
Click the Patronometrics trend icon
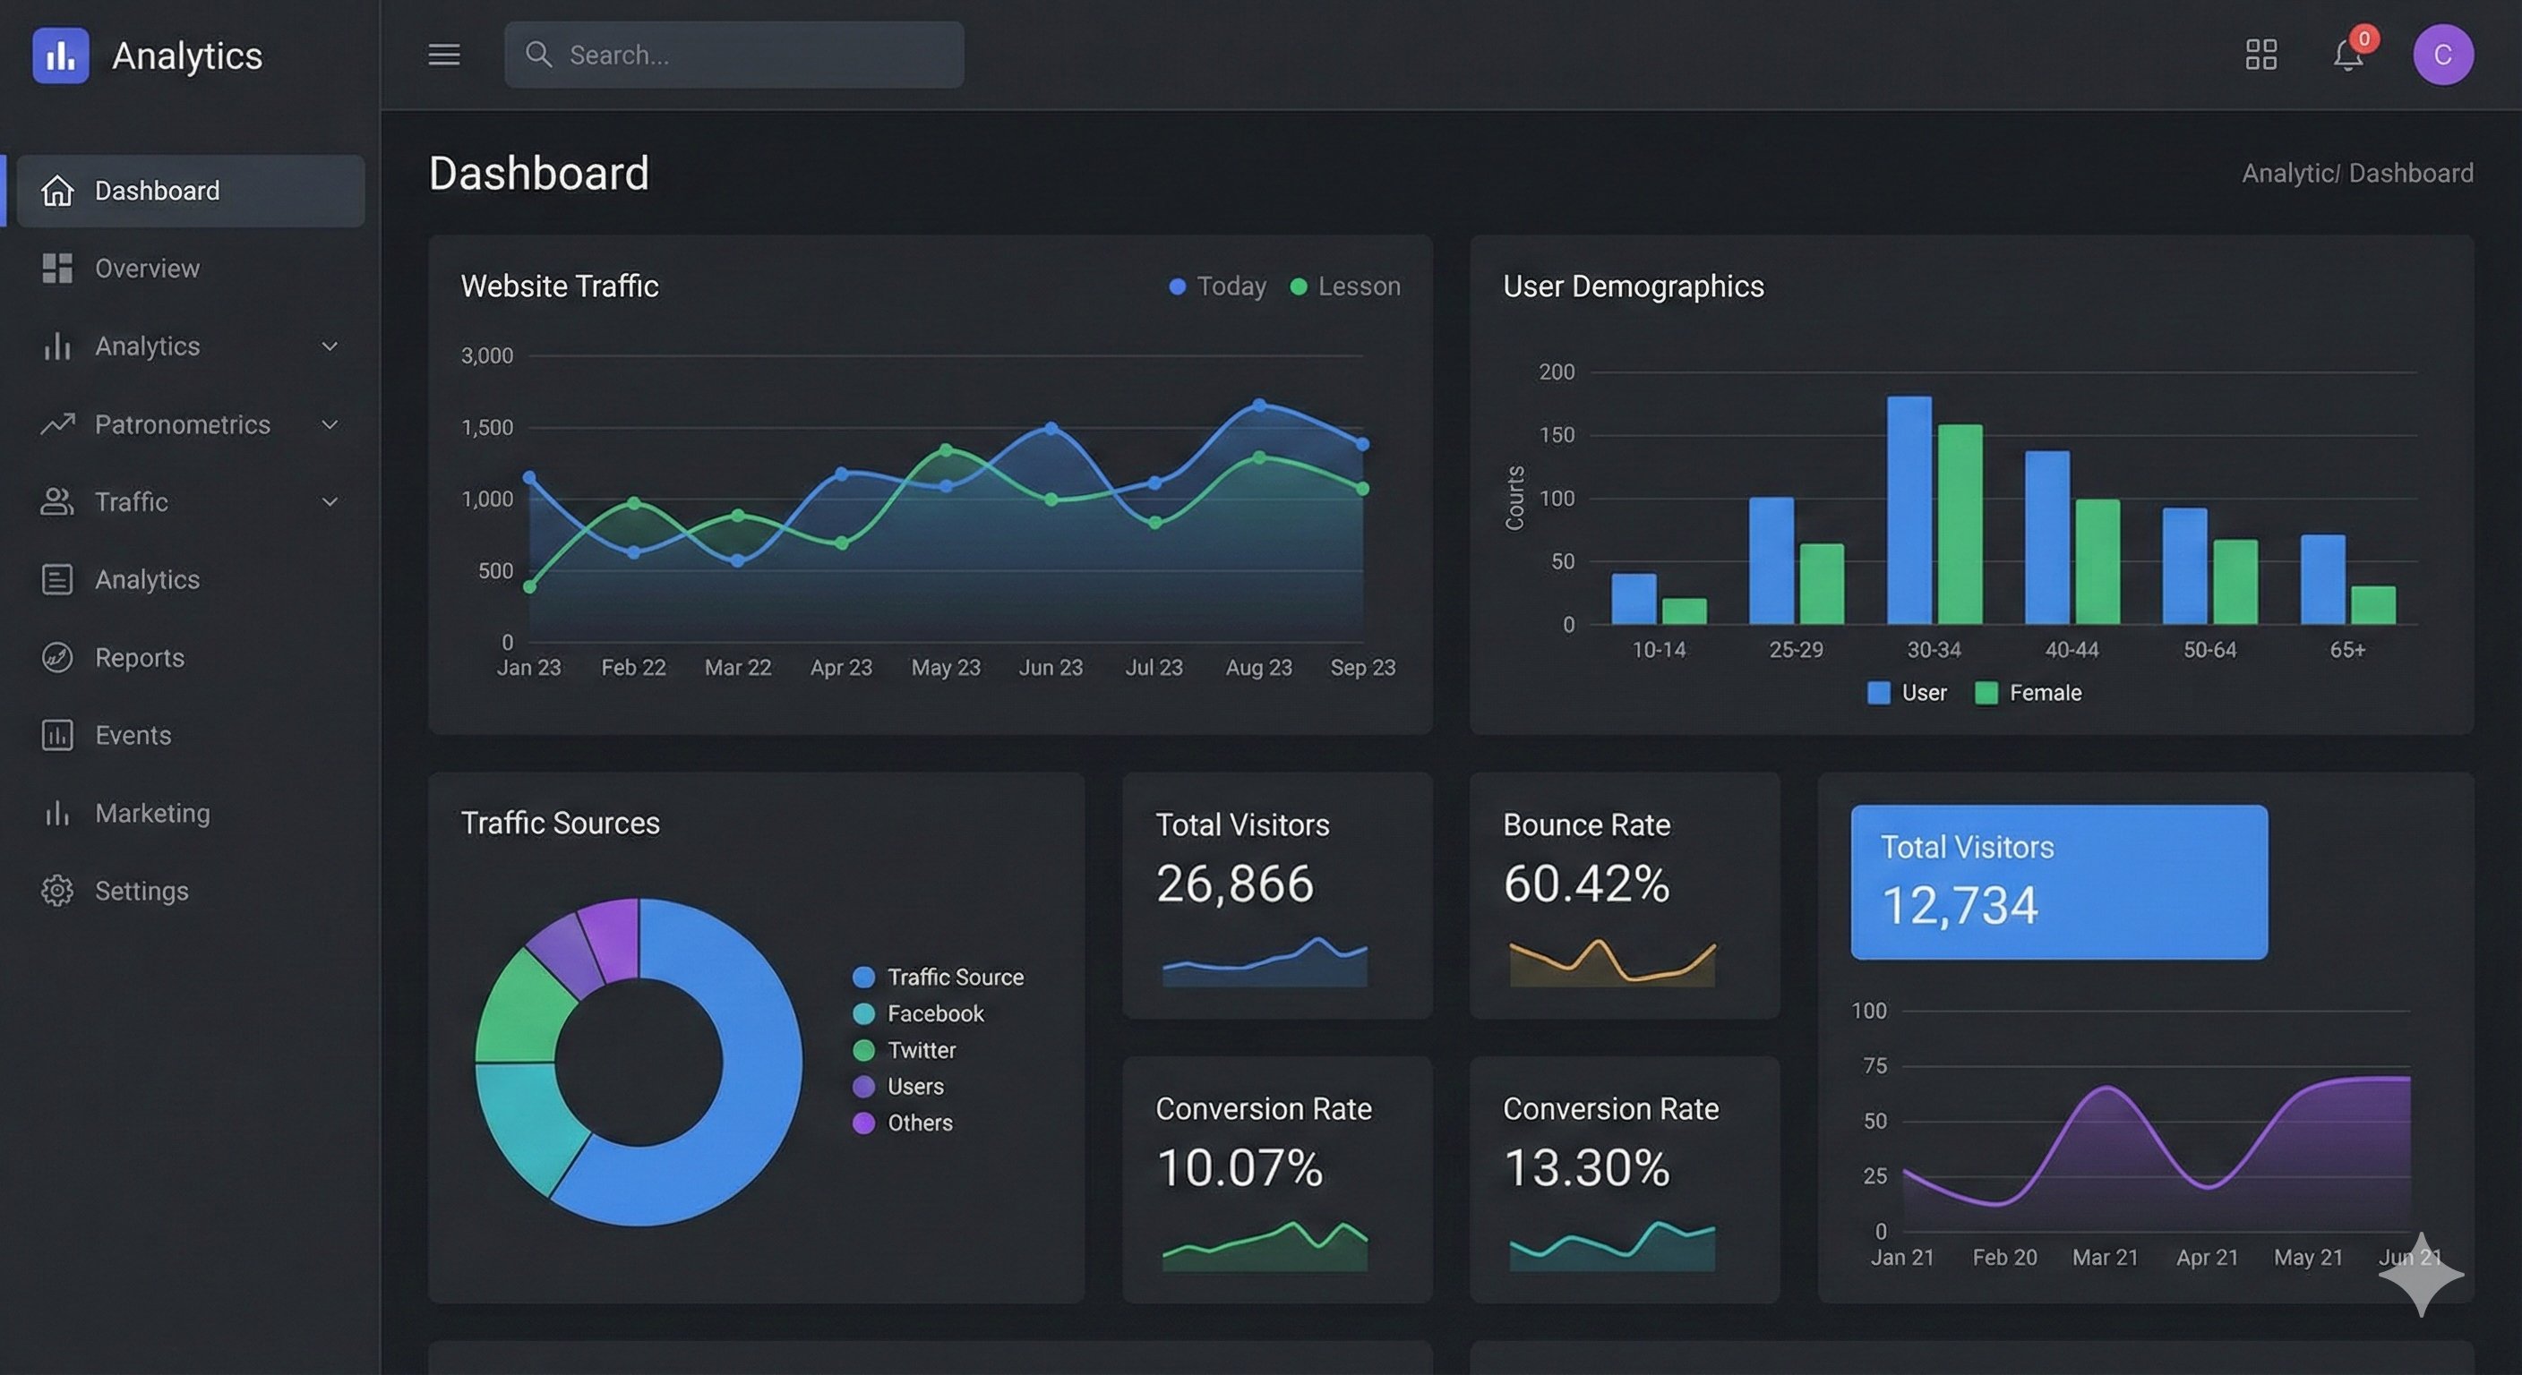coord(57,423)
